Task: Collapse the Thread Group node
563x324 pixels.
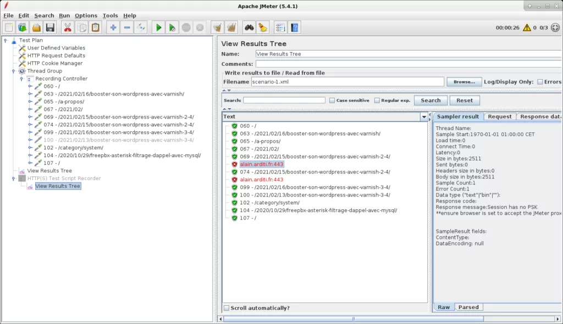Action: [14, 71]
